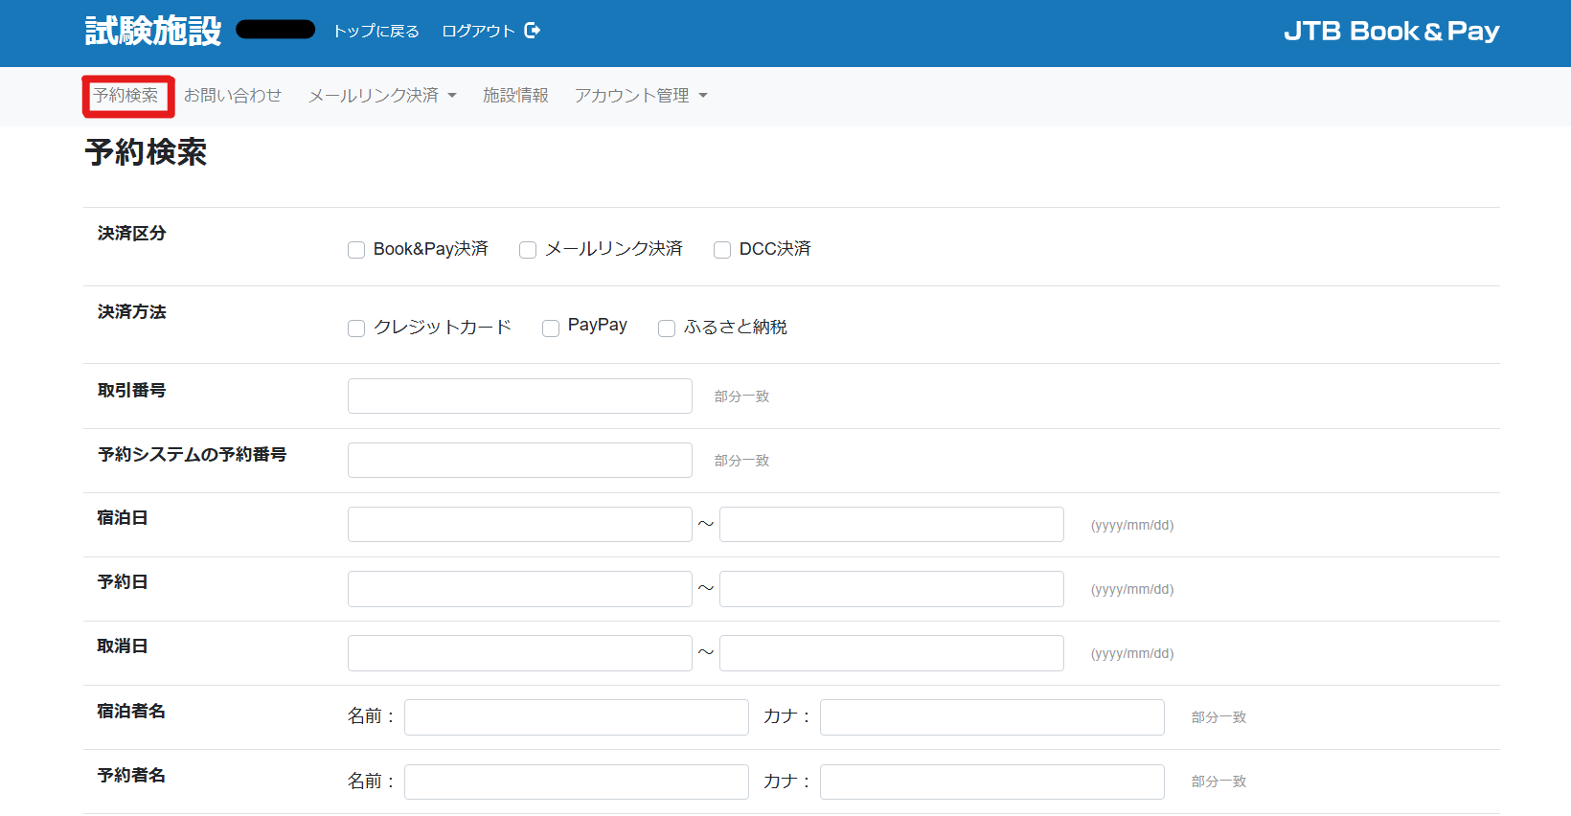The height and width of the screenshot is (816, 1571).
Task: Focus the 宿泊者名 カナ field
Action: (x=992, y=717)
